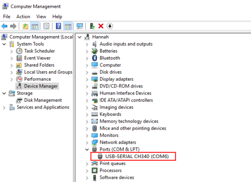Select Disk Management in the left tree
Image resolution: width=251 pixels, height=182 pixels.
(43, 100)
